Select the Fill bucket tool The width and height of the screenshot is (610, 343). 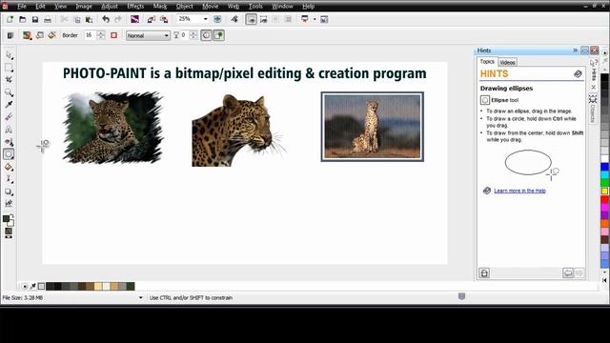click(x=9, y=167)
